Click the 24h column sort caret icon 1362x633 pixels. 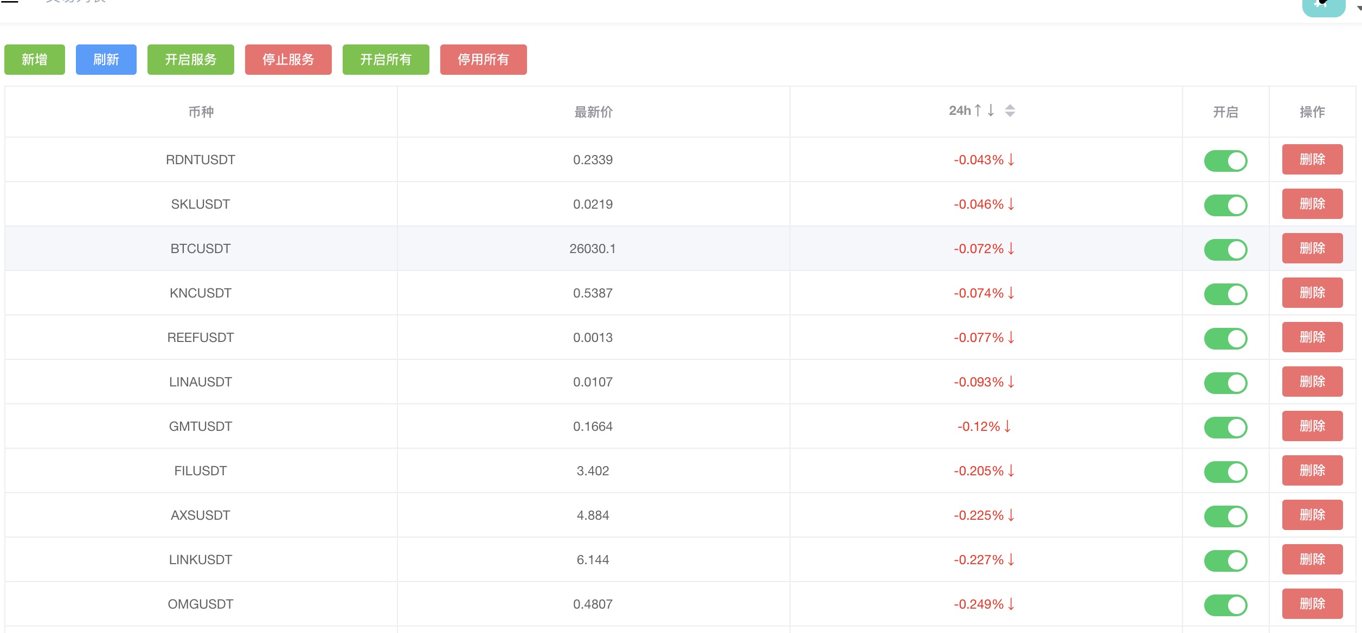click(x=1010, y=111)
